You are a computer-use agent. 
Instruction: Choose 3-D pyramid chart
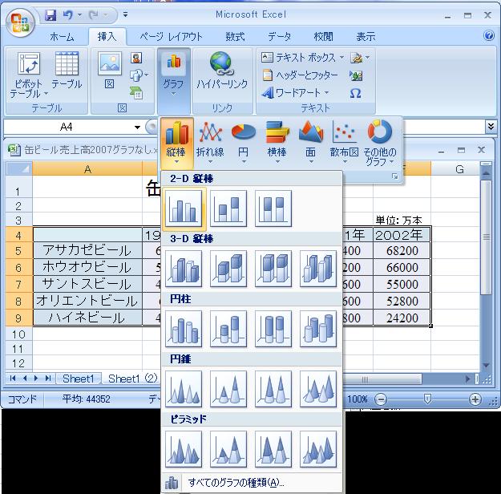pos(318,449)
